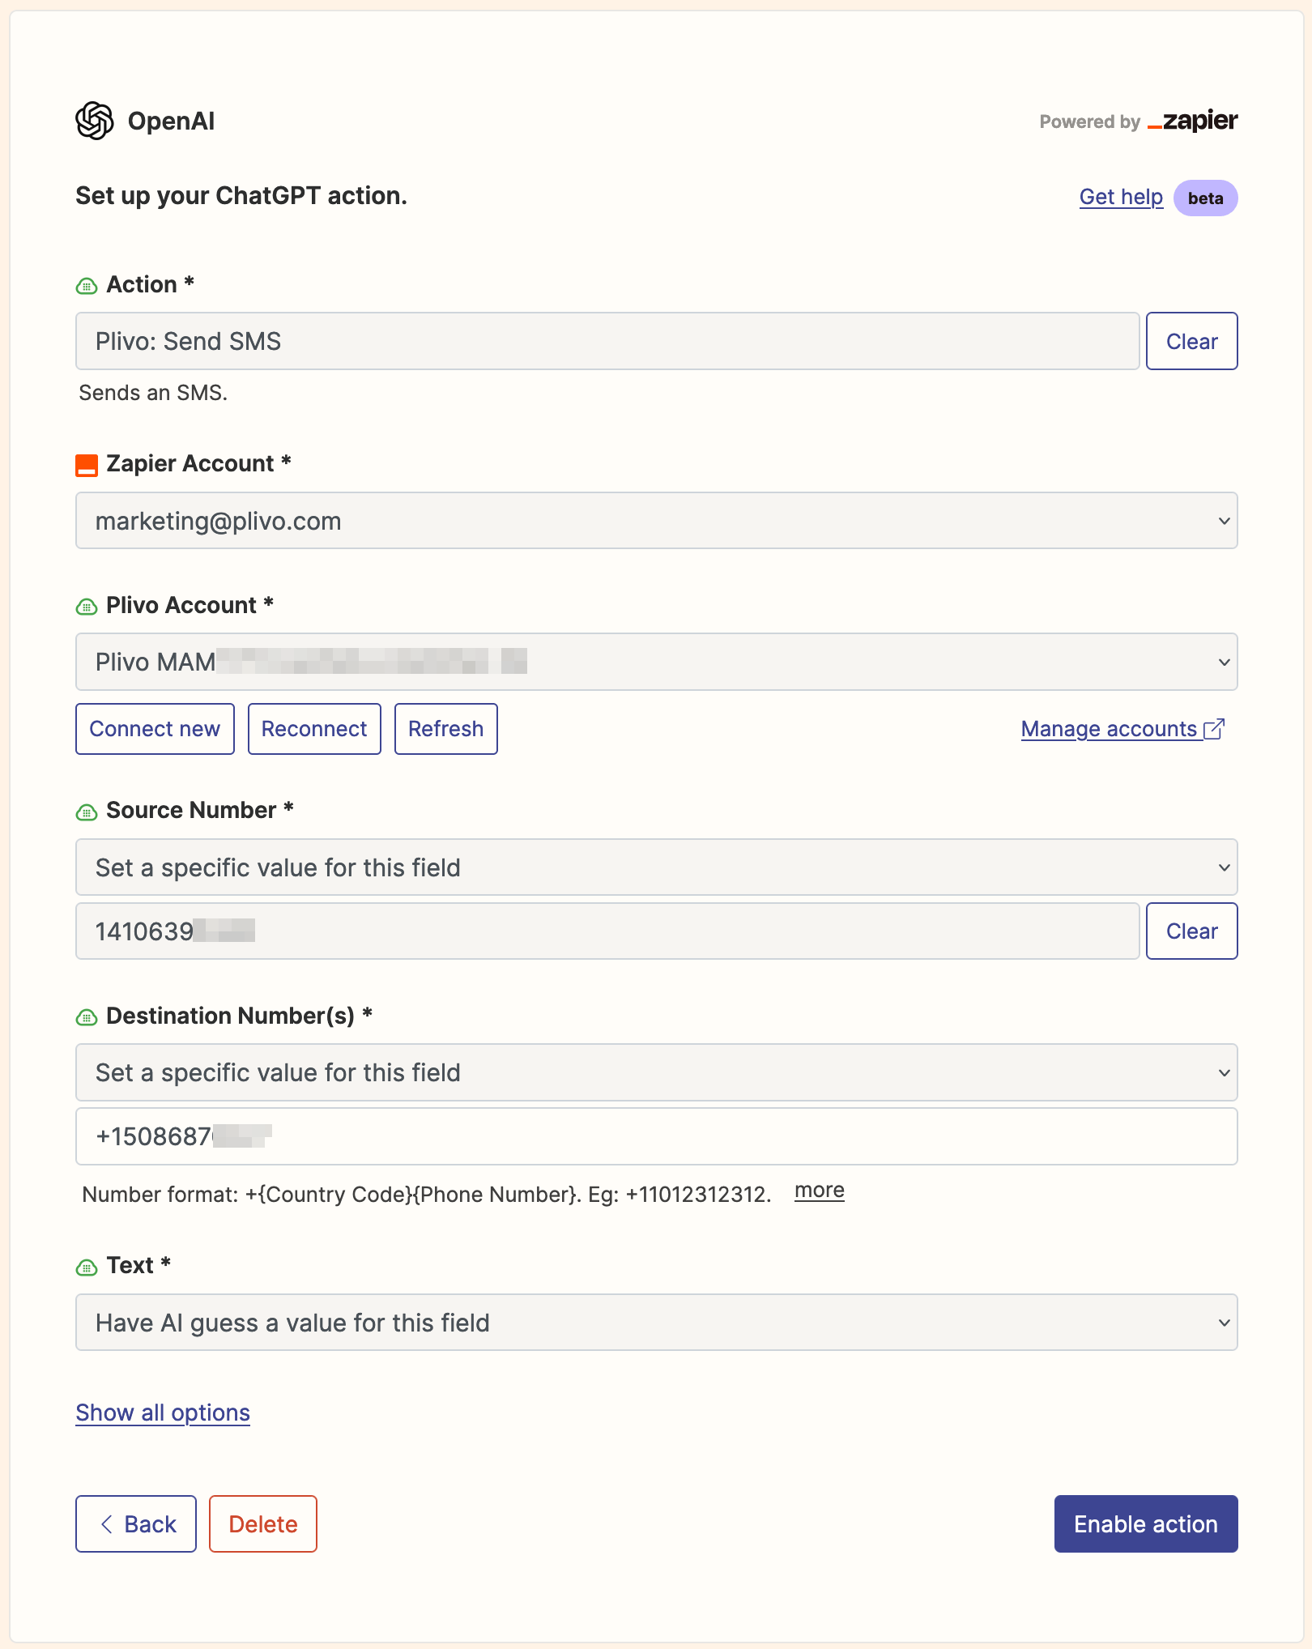Click Connect new under Plivo Account
The width and height of the screenshot is (1312, 1649).
click(155, 729)
